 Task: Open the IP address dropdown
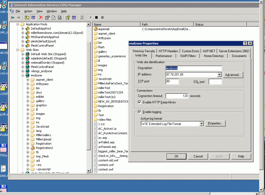[219, 75]
